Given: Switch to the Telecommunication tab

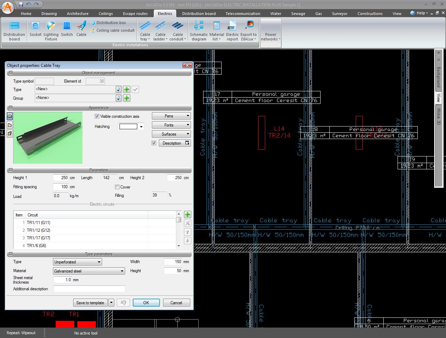Looking at the screenshot, I should point(243,14).
